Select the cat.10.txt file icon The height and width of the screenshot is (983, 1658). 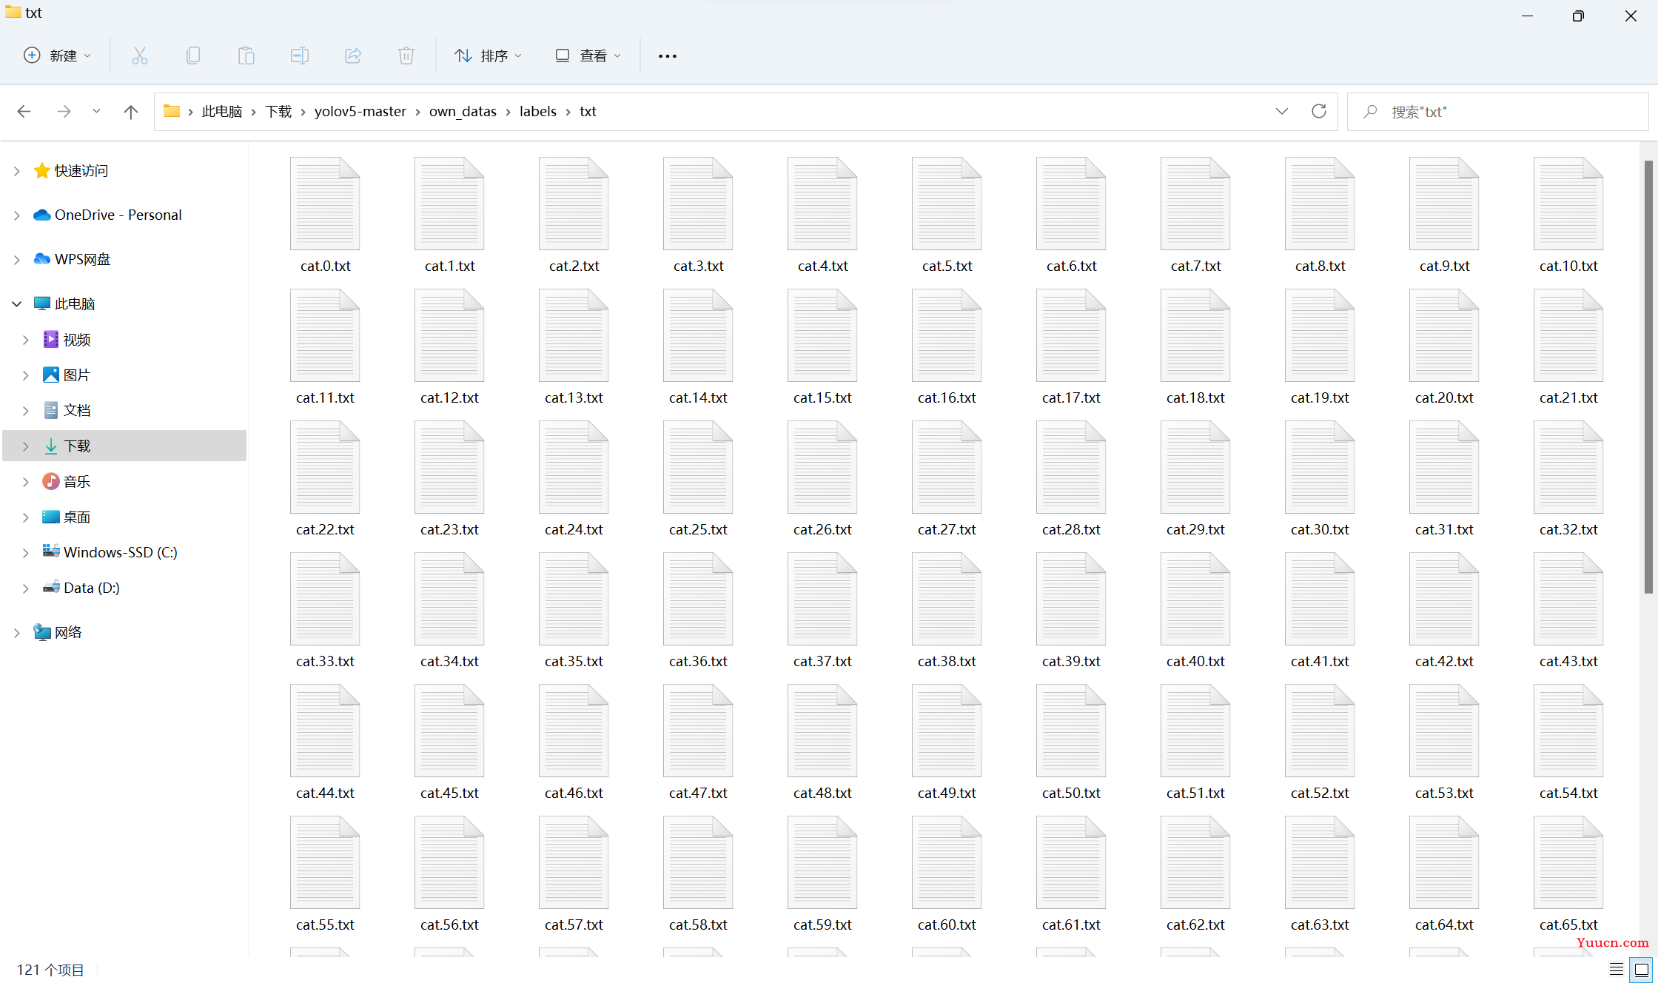pos(1568,204)
